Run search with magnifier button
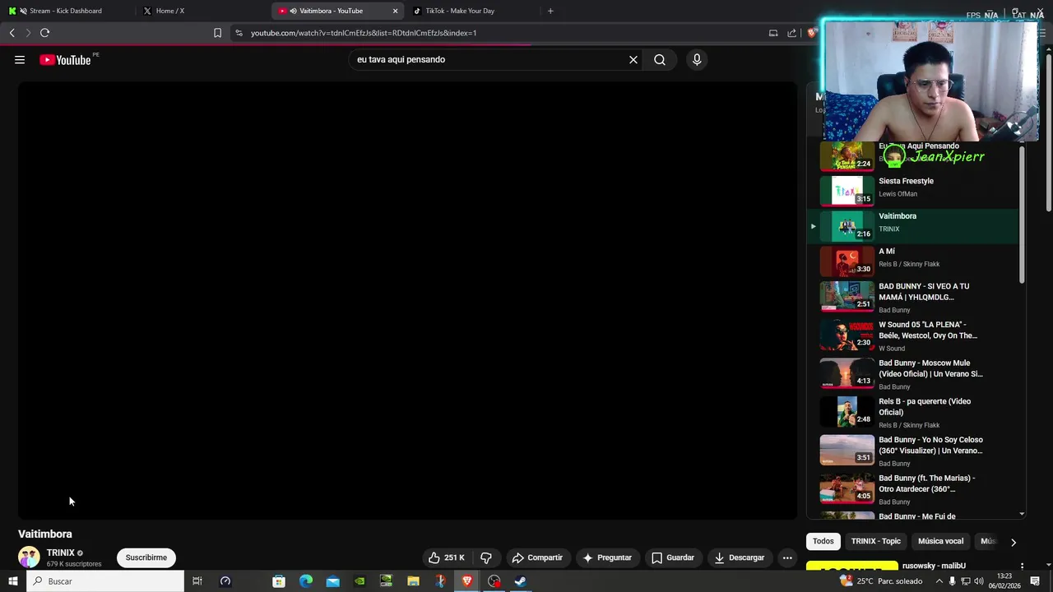This screenshot has height=592, width=1053. pyautogui.click(x=660, y=59)
